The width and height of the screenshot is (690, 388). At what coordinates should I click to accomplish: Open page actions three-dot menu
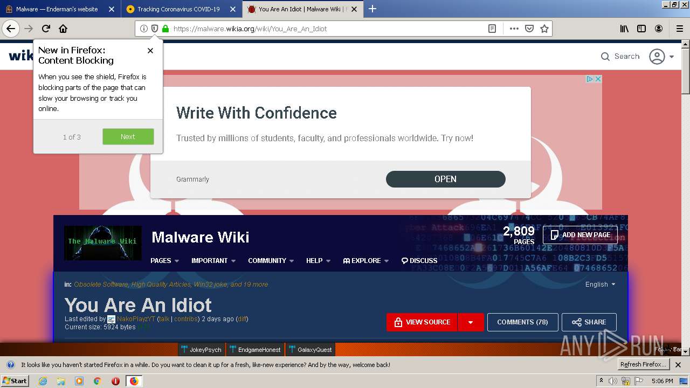point(514,29)
